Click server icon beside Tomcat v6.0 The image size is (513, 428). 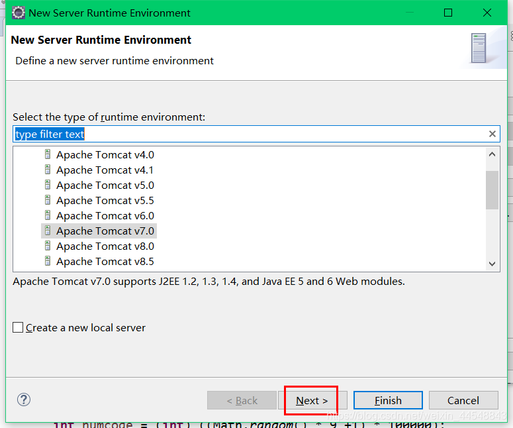point(48,215)
